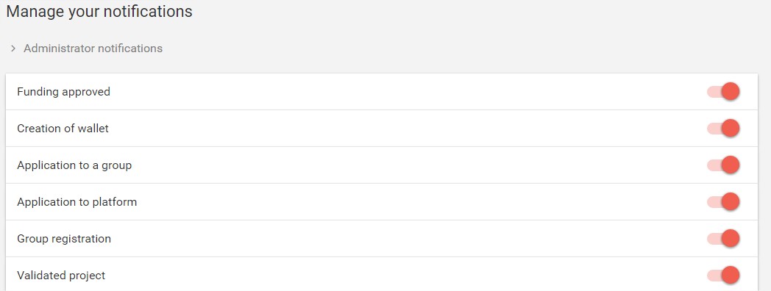This screenshot has height=291, width=771.
Task: Select the Validated project label
Action: tap(61, 276)
